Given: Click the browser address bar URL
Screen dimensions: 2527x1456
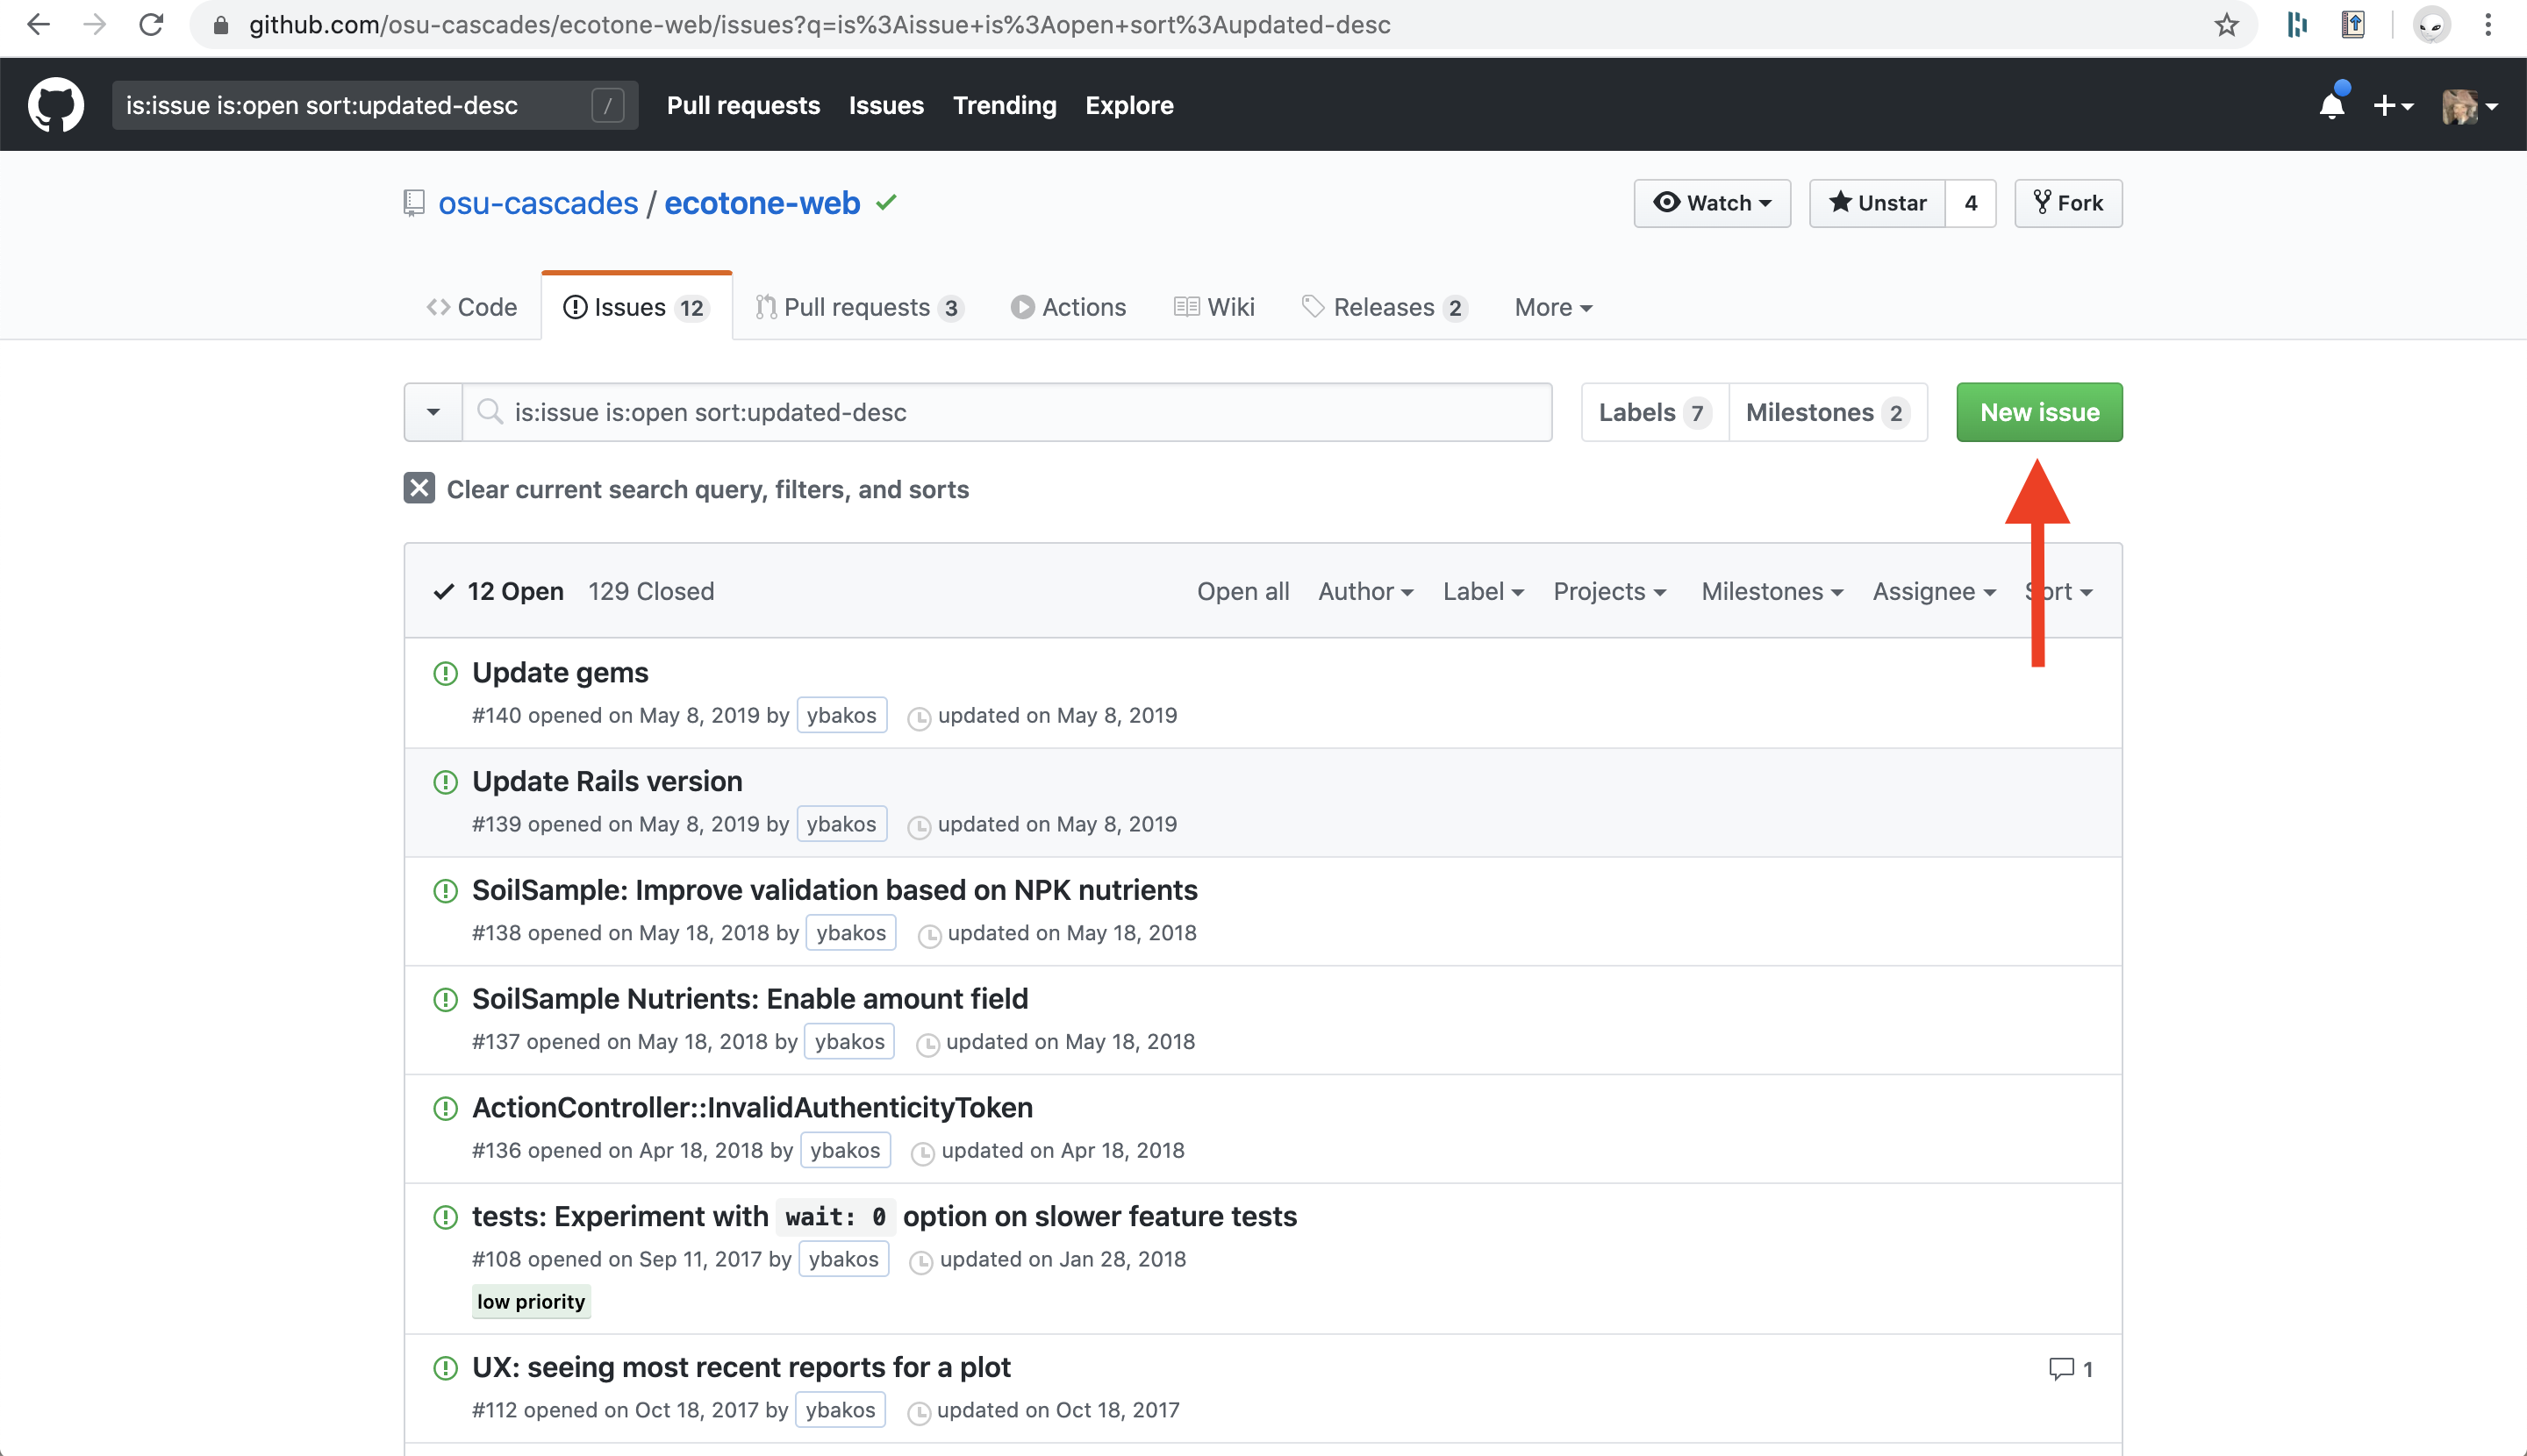Looking at the screenshot, I should (x=819, y=25).
